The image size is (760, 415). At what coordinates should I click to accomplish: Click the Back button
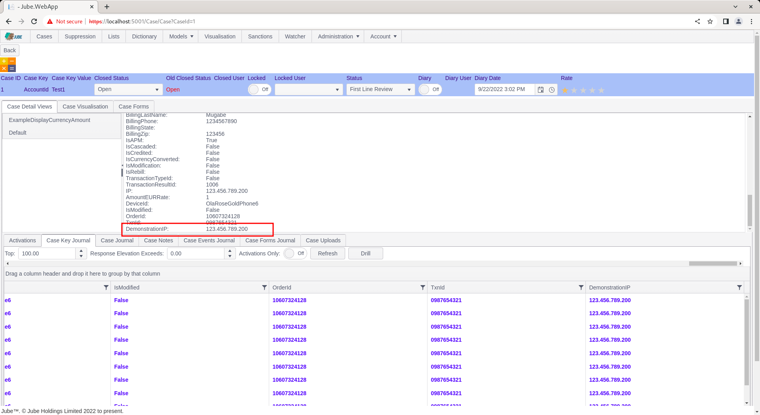coord(10,50)
